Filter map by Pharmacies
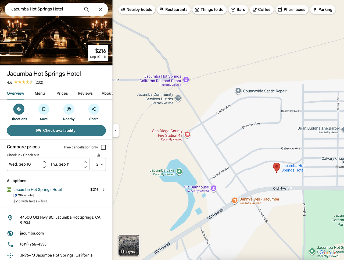Image resolution: width=344 pixels, height=260 pixels. pos(292,10)
